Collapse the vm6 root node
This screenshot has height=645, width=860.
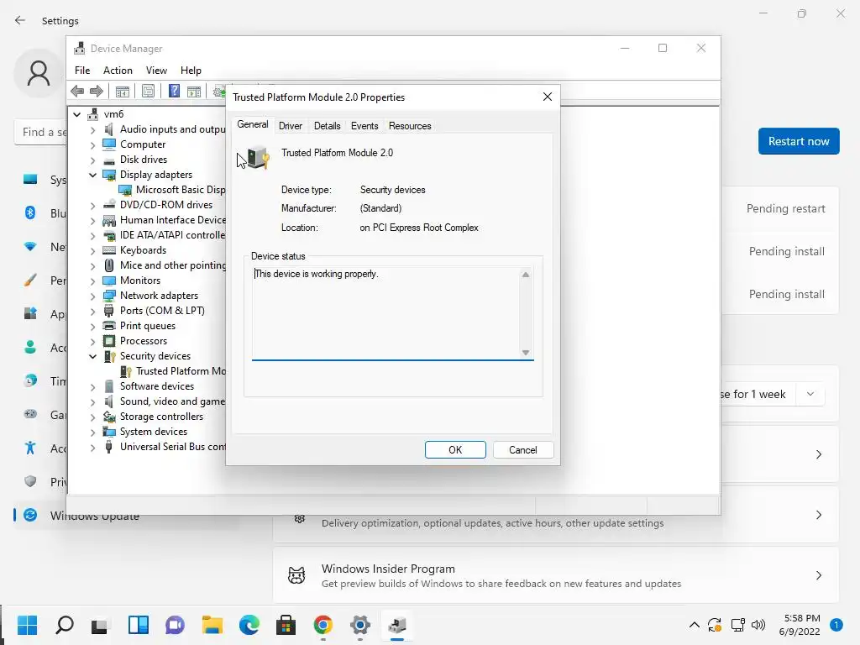(76, 114)
